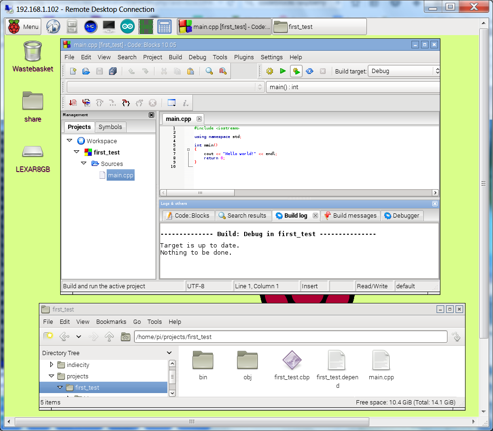Click the Rebuild icon in toolbar
The height and width of the screenshot is (431, 493).
310,71
